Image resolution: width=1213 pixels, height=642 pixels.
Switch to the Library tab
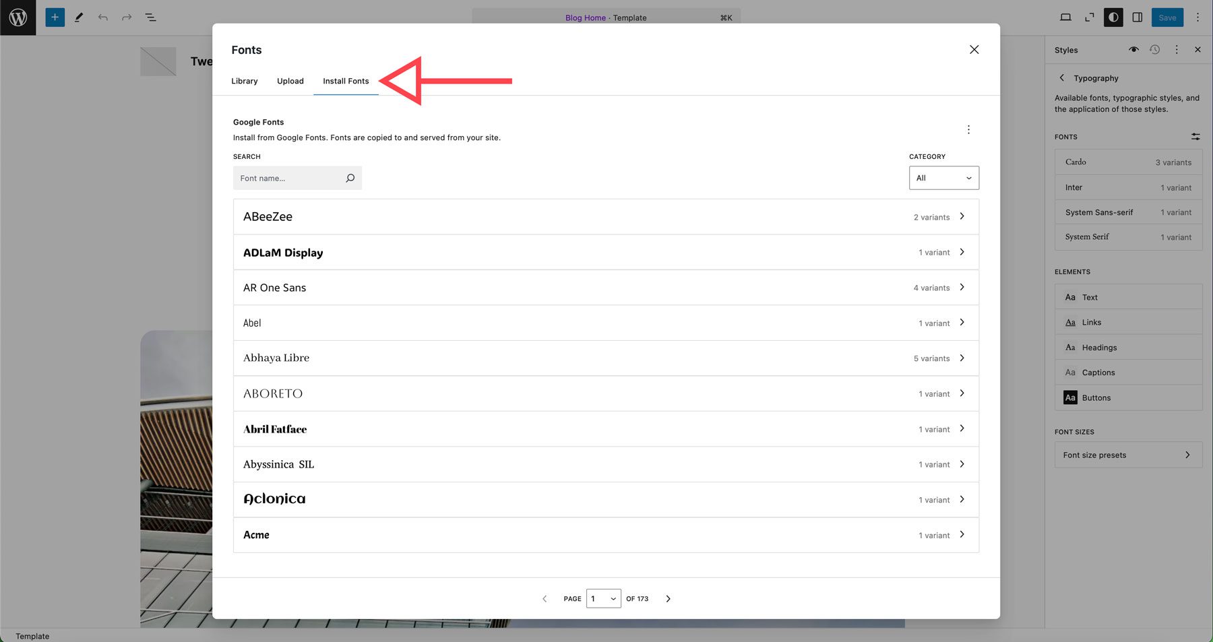coord(244,81)
